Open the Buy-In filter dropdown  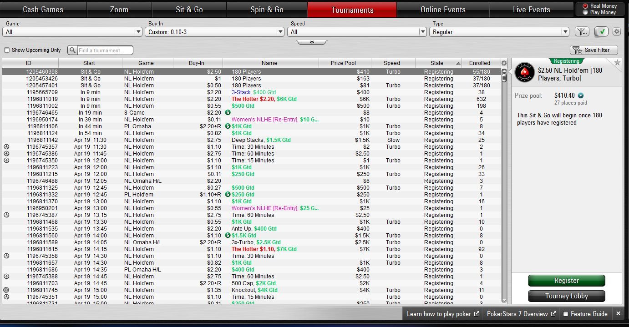[215, 32]
